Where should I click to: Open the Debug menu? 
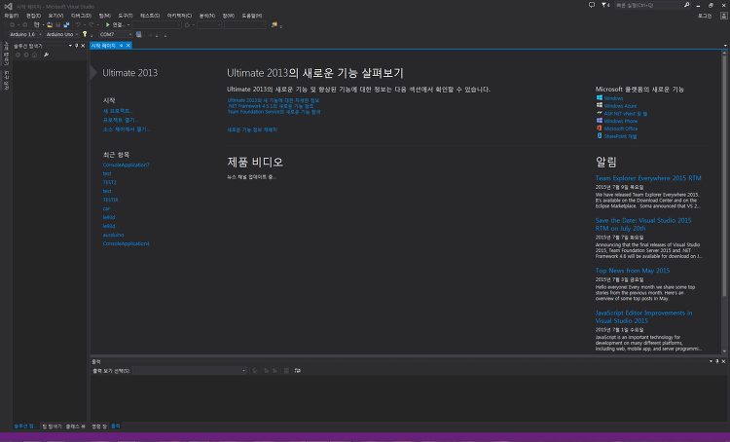[x=81, y=16]
